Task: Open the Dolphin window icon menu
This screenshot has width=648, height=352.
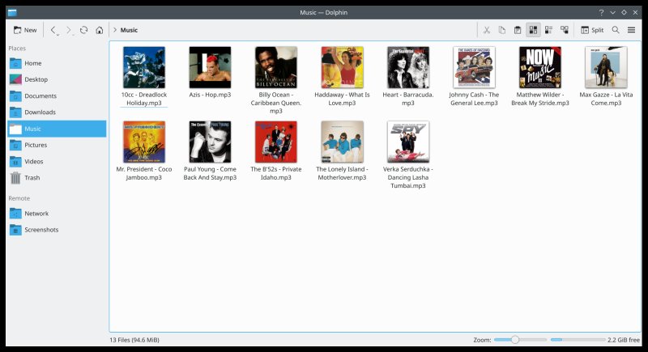Action: point(10,12)
